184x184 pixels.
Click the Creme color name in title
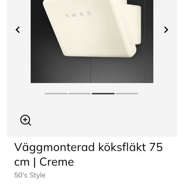click(57, 162)
